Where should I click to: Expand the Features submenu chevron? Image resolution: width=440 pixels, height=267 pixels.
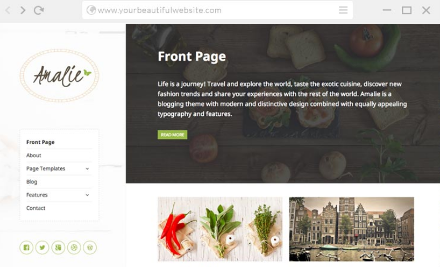[x=87, y=195]
